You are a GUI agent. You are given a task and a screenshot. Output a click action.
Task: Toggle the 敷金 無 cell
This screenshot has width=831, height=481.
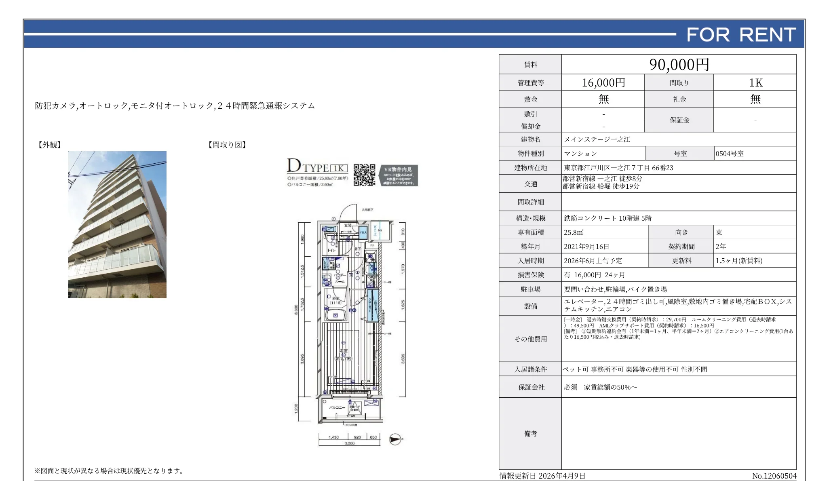pyautogui.click(x=603, y=98)
